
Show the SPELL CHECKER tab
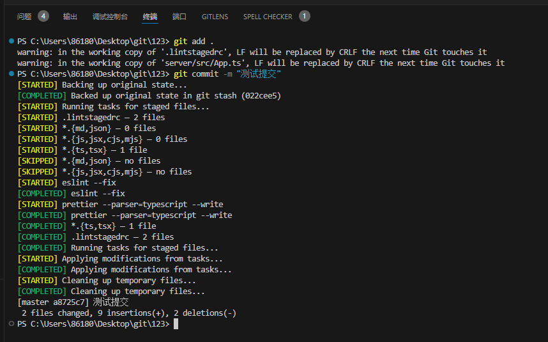pyautogui.click(x=268, y=17)
